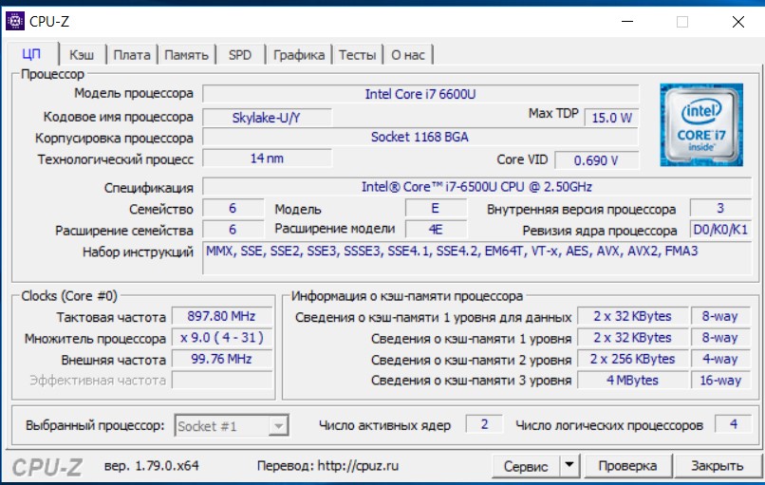This screenshot has width=765, height=485.
Task: Click the 99.76 MHz bus speed value
Action: [221, 359]
